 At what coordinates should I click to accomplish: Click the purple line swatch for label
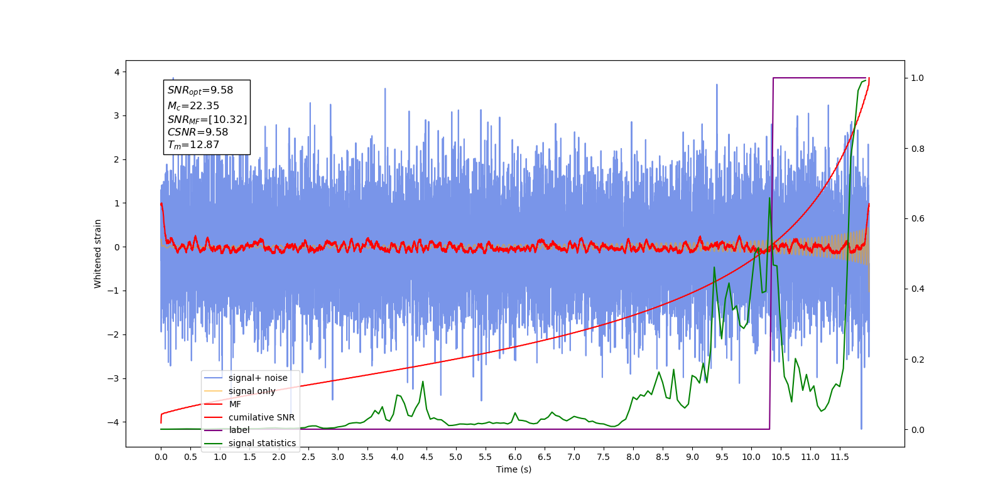click(x=214, y=430)
